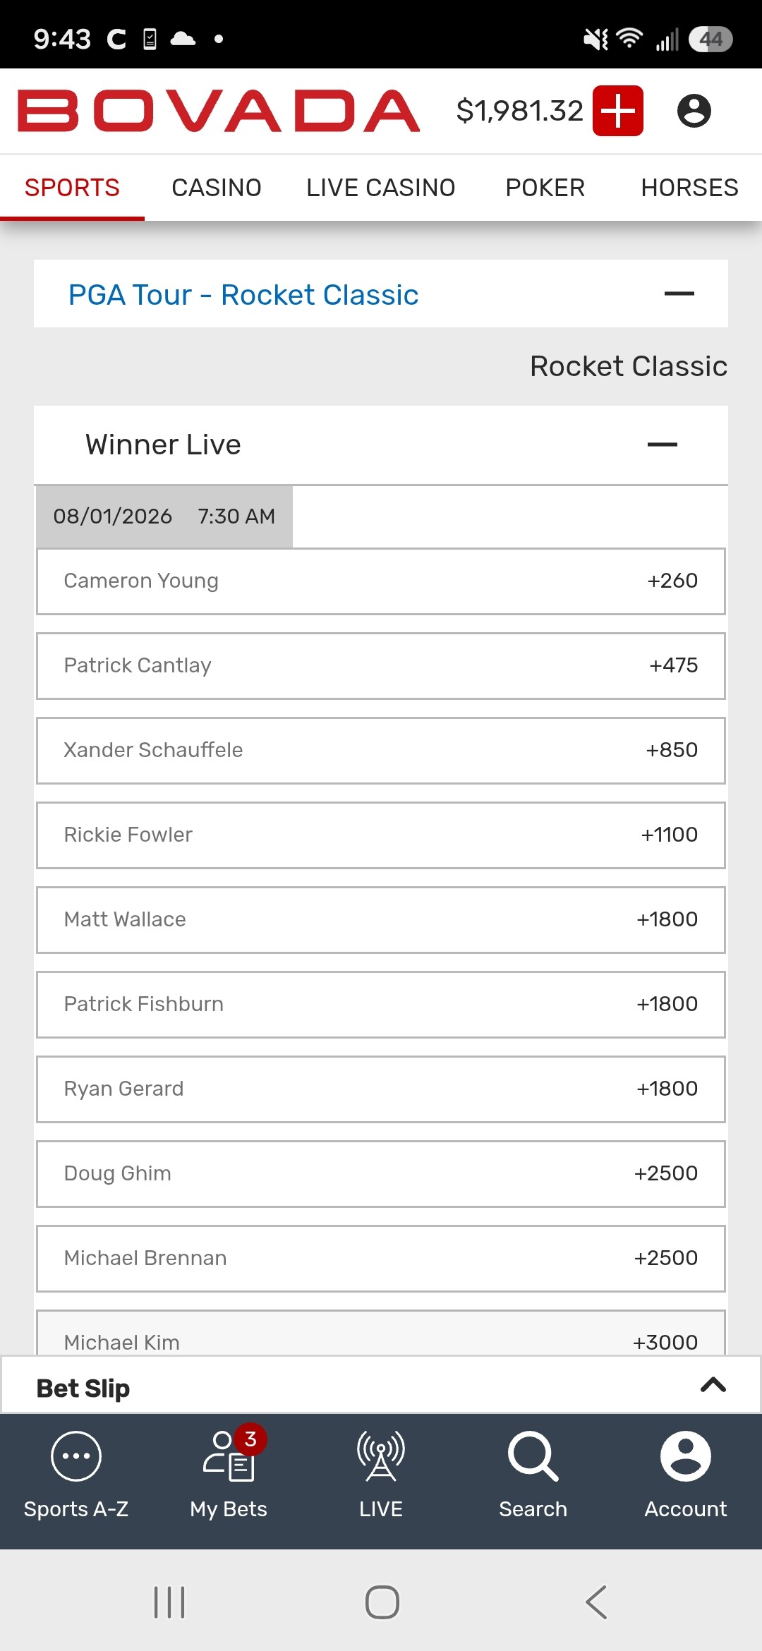Image resolution: width=762 pixels, height=1651 pixels.
Task: Collapse the Winner Live market
Action: (x=663, y=445)
